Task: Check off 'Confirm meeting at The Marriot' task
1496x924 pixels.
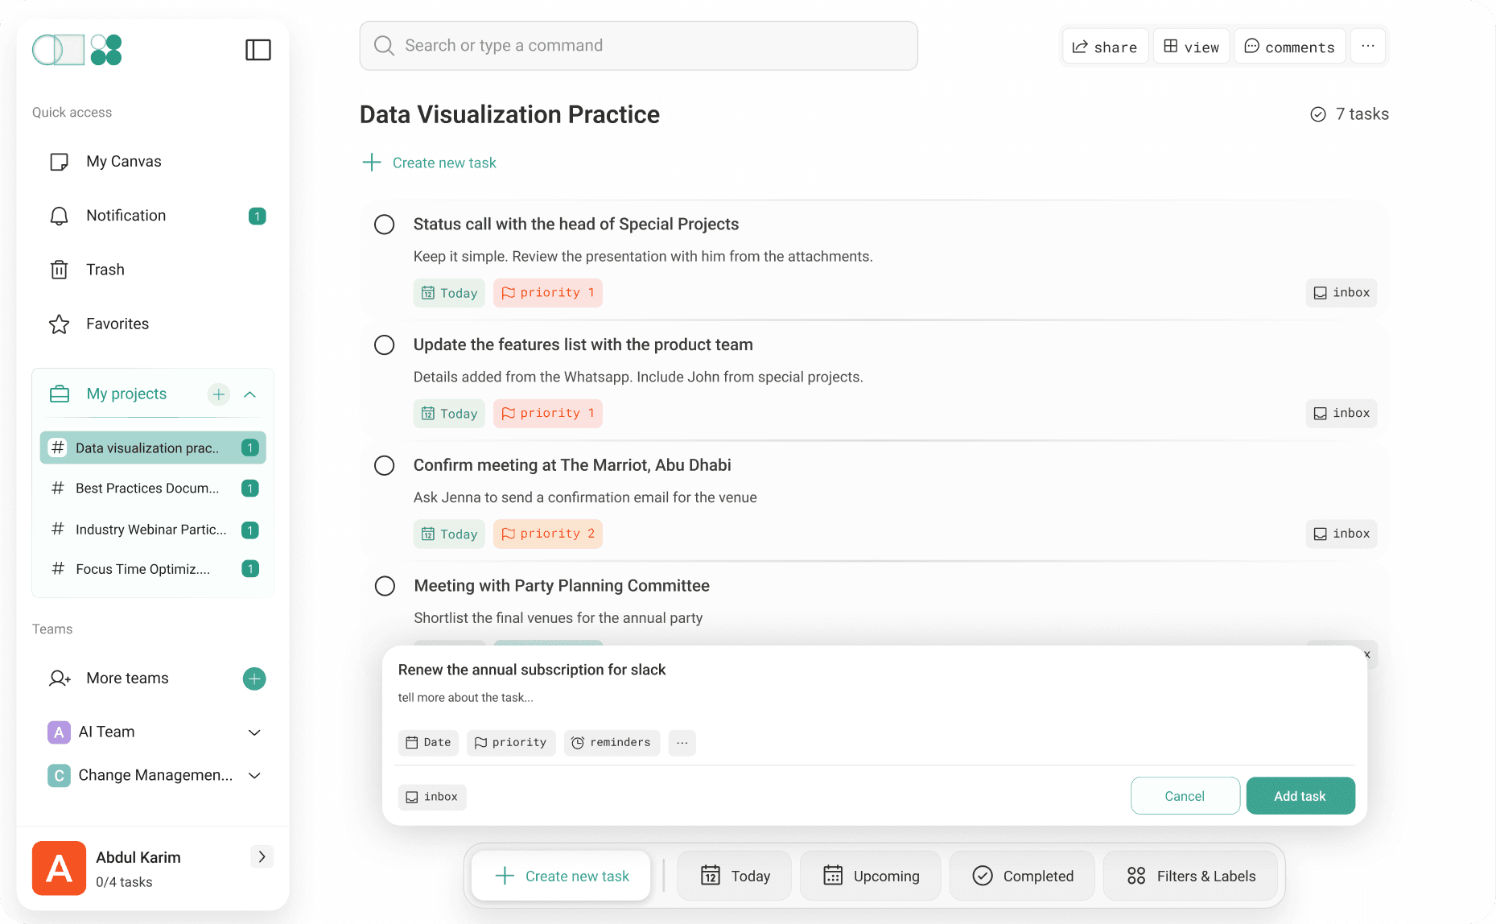Action: [x=384, y=465]
